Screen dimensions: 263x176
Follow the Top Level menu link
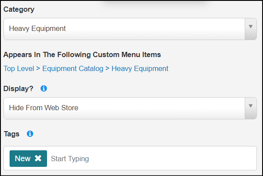point(19,68)
